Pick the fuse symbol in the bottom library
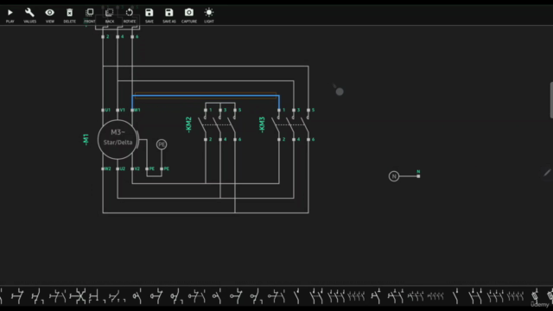The height and width of the screenshot is (311, 553). point(535,295)
